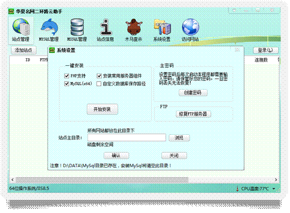Click the 开始安装 button

[102, 109]
